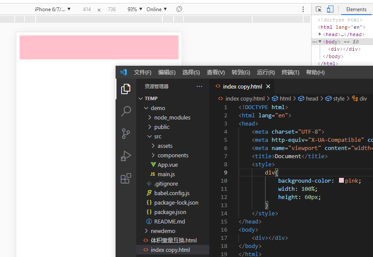Viewport: 373px width, 257px height.
Task: Click the rotate device icon in DevTools
Action: point(179,9)
